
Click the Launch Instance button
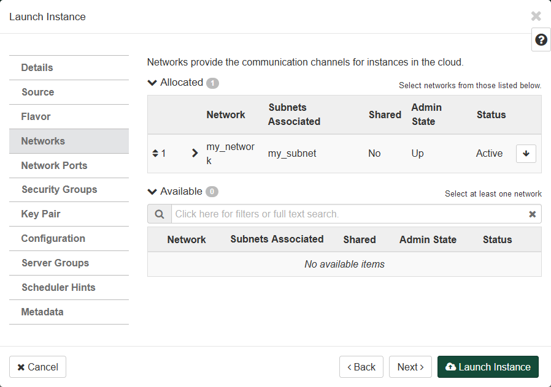pyautogui.click(x=488, y=367)
